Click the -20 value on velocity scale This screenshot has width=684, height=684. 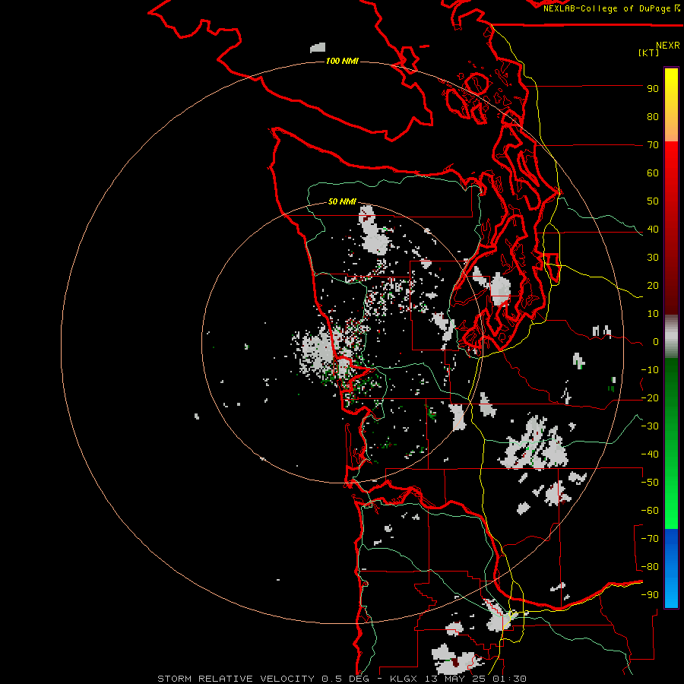click(x=650, y=397)
